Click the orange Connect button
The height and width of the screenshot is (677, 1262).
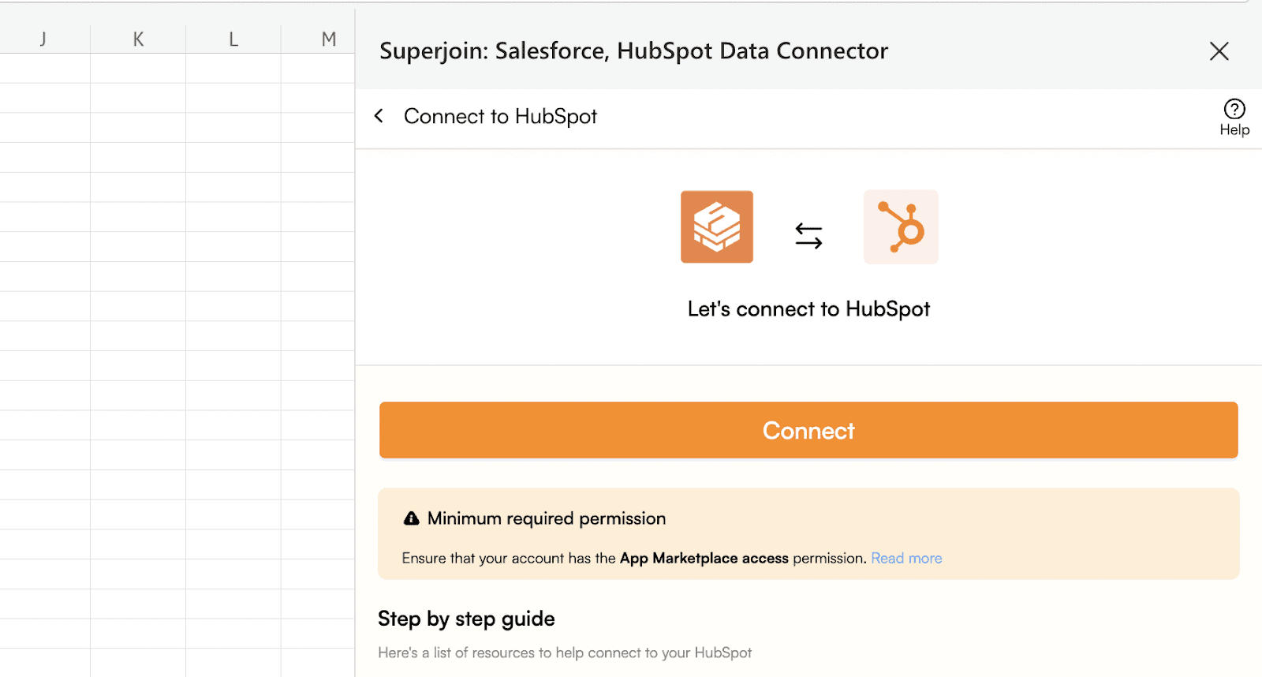point(808,430)
